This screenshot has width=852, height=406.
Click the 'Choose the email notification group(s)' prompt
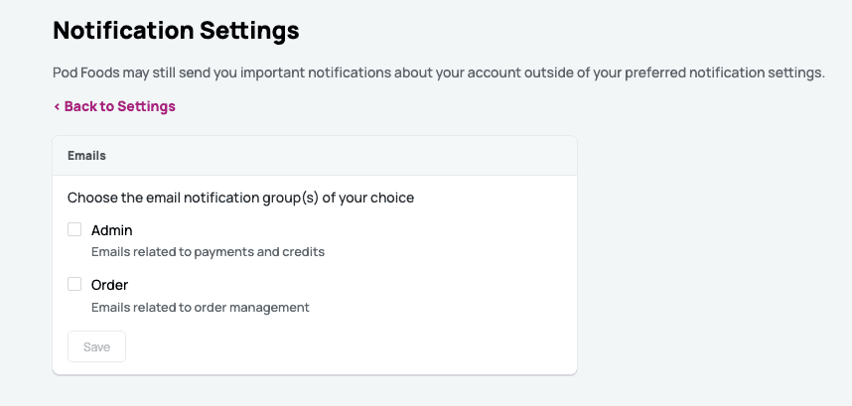[240, 198]
